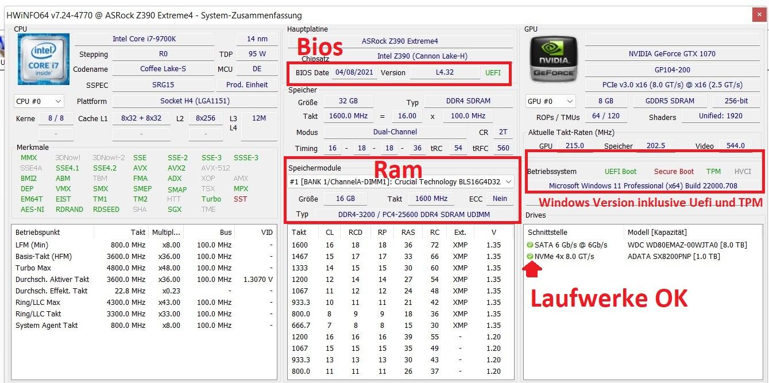Click the Microsoft Windows 11 Professional build field
Screen dimensions: 769x383
(x=643, y=186)
